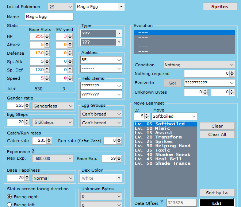Click the Data Offset field 323326
Screen dimensions: 241x207
pyautogui.click(x=182, y=203)
